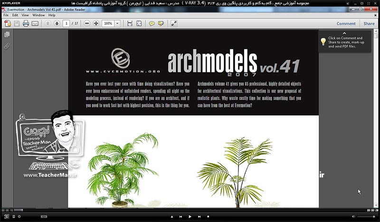
Task: Click the zoom percentage 100% field
Action: [x=108, y=23]
